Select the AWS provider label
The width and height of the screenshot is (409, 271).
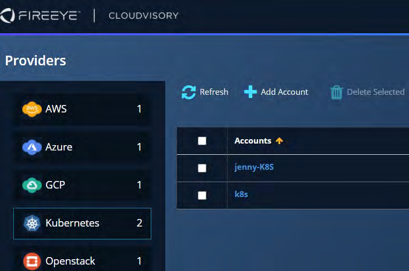tap(56, 109)
